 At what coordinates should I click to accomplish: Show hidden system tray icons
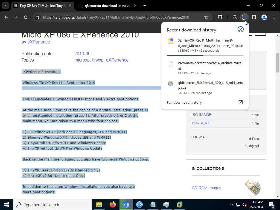(x=231, y=205)
